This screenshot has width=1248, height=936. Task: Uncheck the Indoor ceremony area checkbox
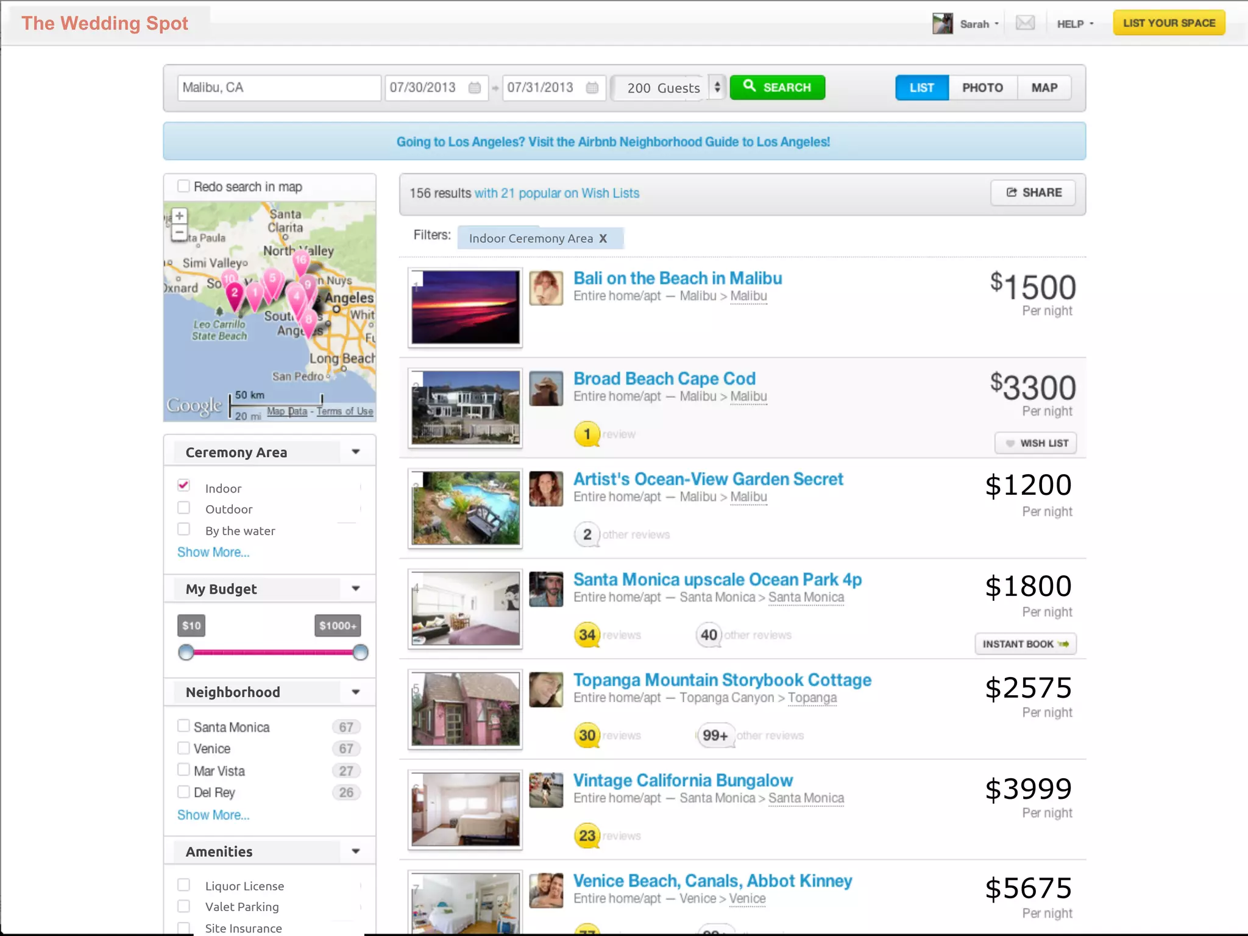(x=183, y=486)
